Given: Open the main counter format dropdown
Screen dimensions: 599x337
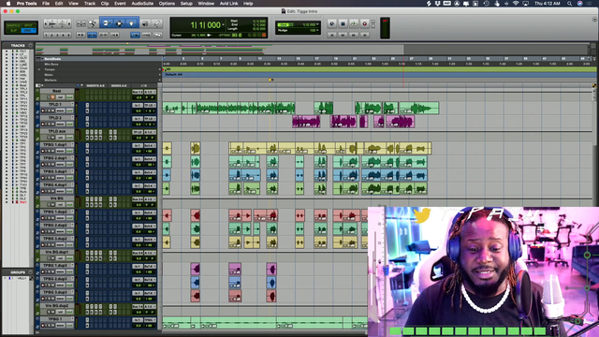Looking at the screenshot, I should pos(223,25).
